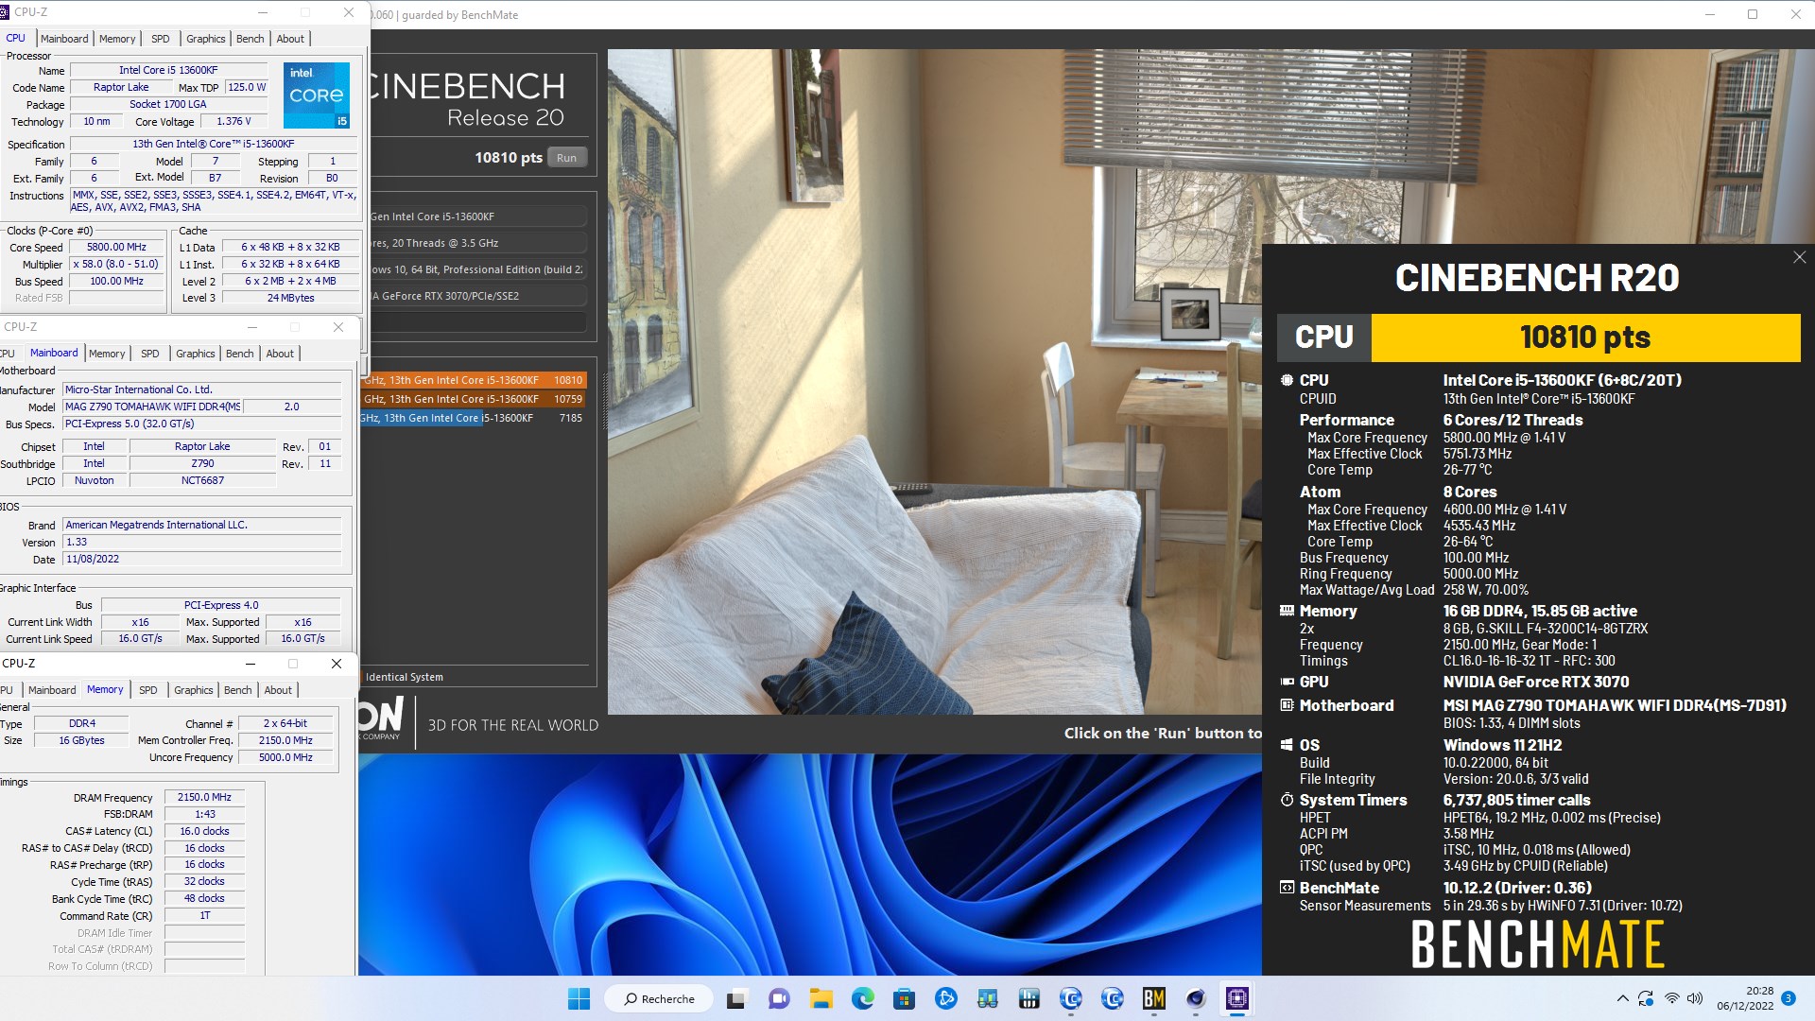This screenshot has width=1815, height=1021.
Task: Click the Motherboard section icon in BenchMate
Action: [1287, 705]
